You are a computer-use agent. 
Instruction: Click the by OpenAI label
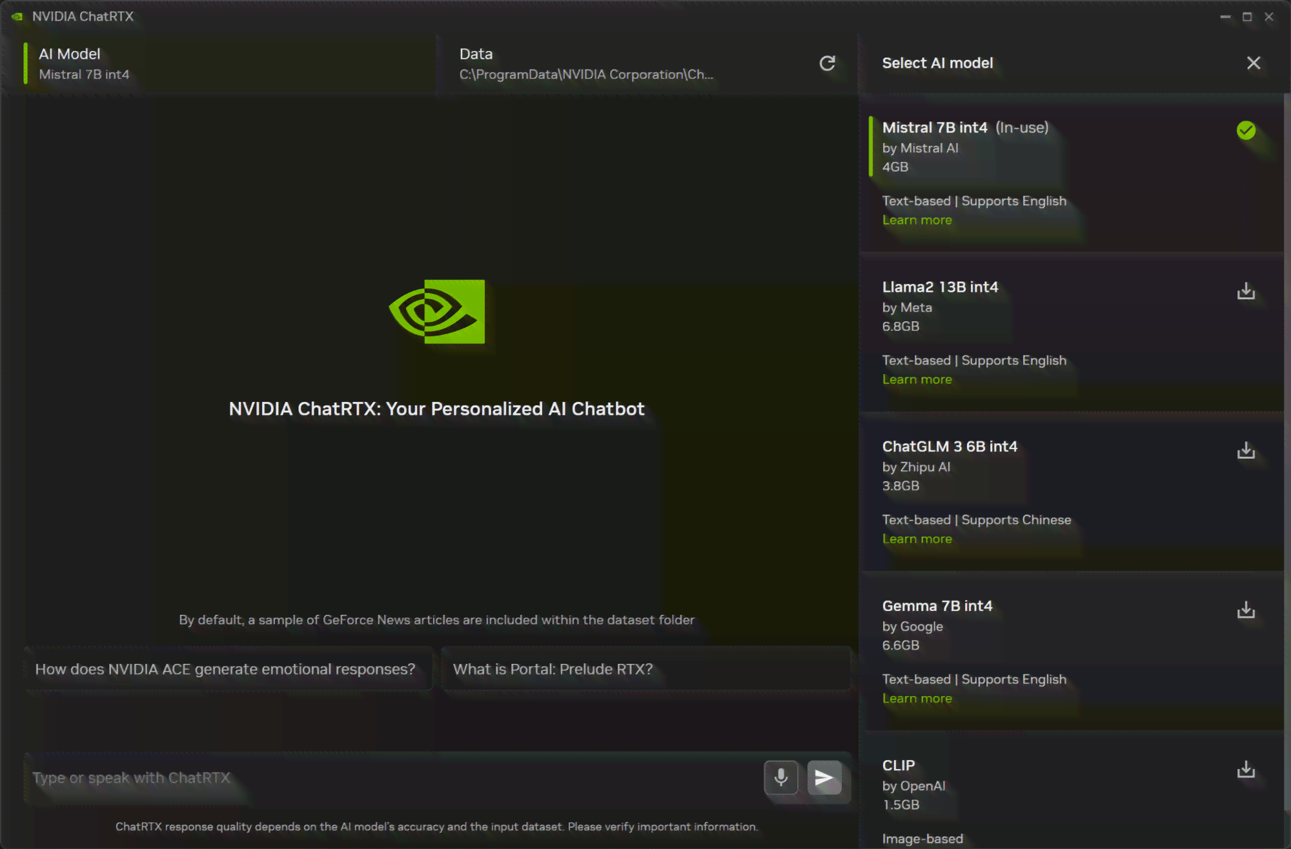(x=913, y=786)
